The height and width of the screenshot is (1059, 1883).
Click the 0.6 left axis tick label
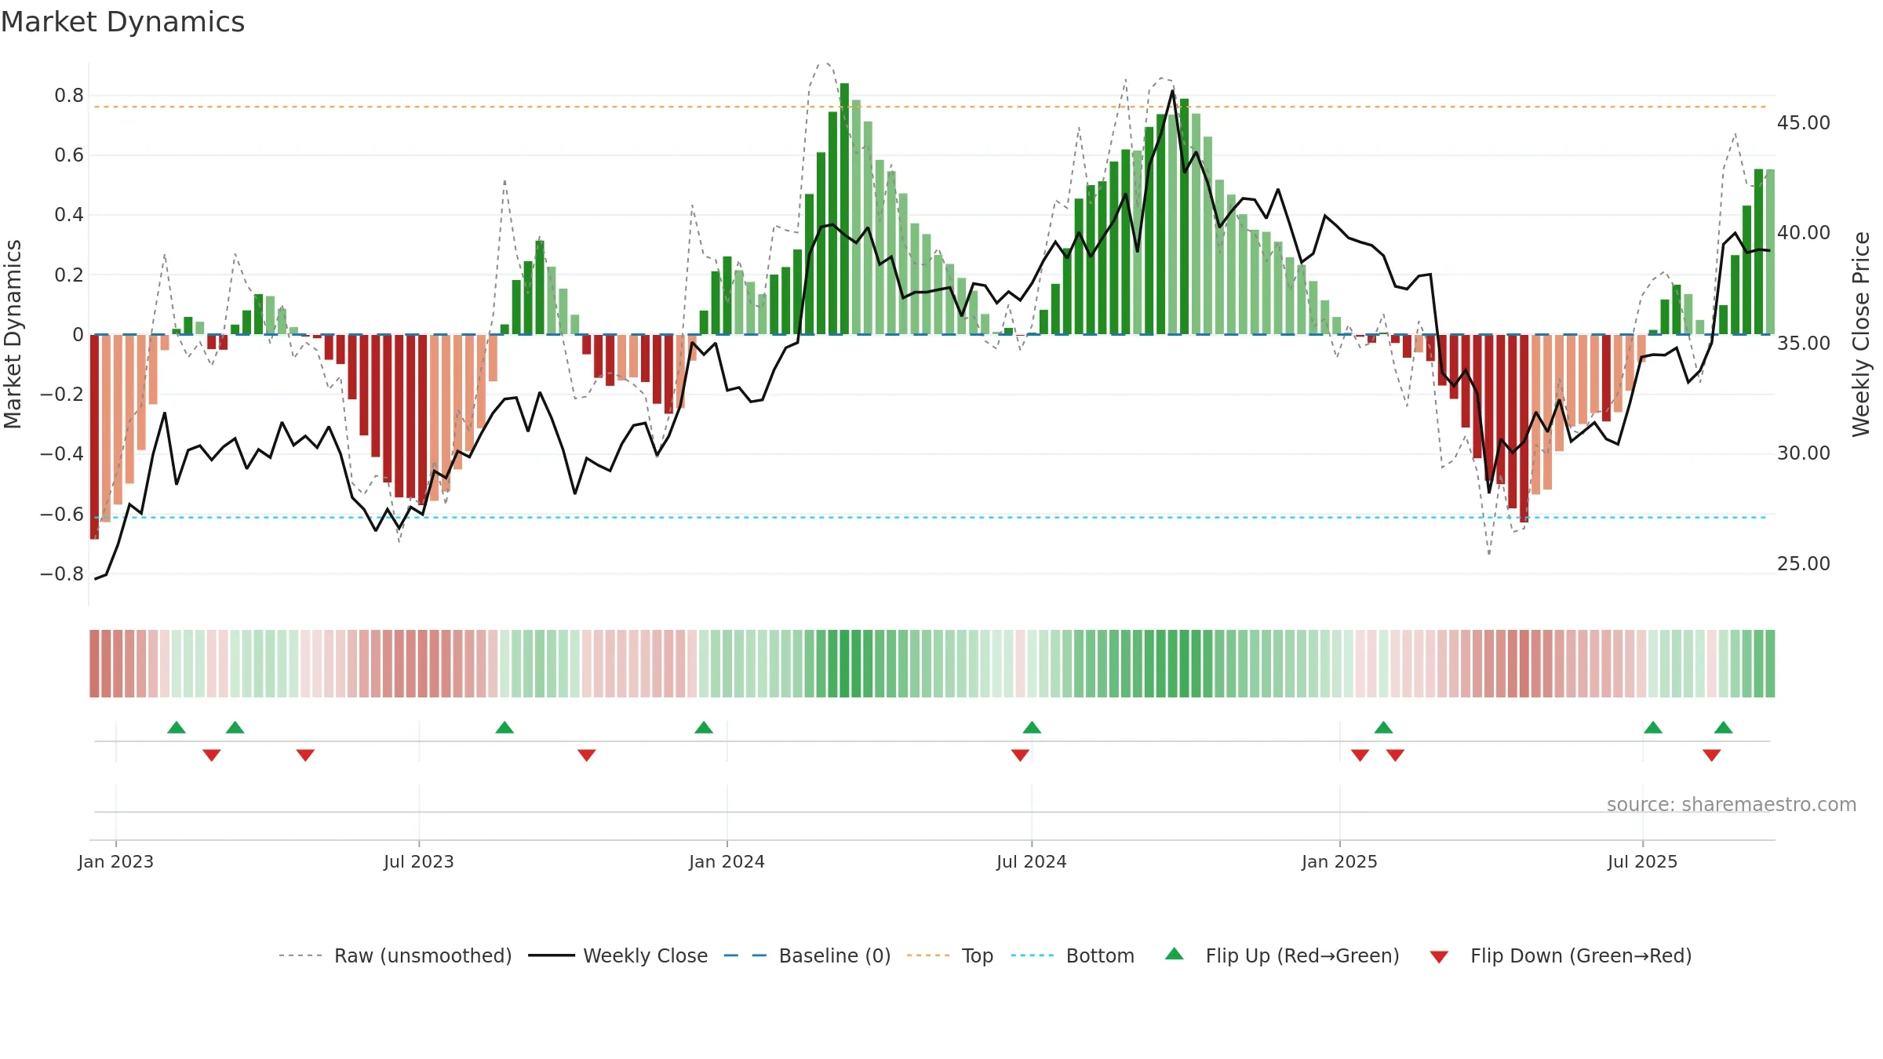click(x=69, y=155)
